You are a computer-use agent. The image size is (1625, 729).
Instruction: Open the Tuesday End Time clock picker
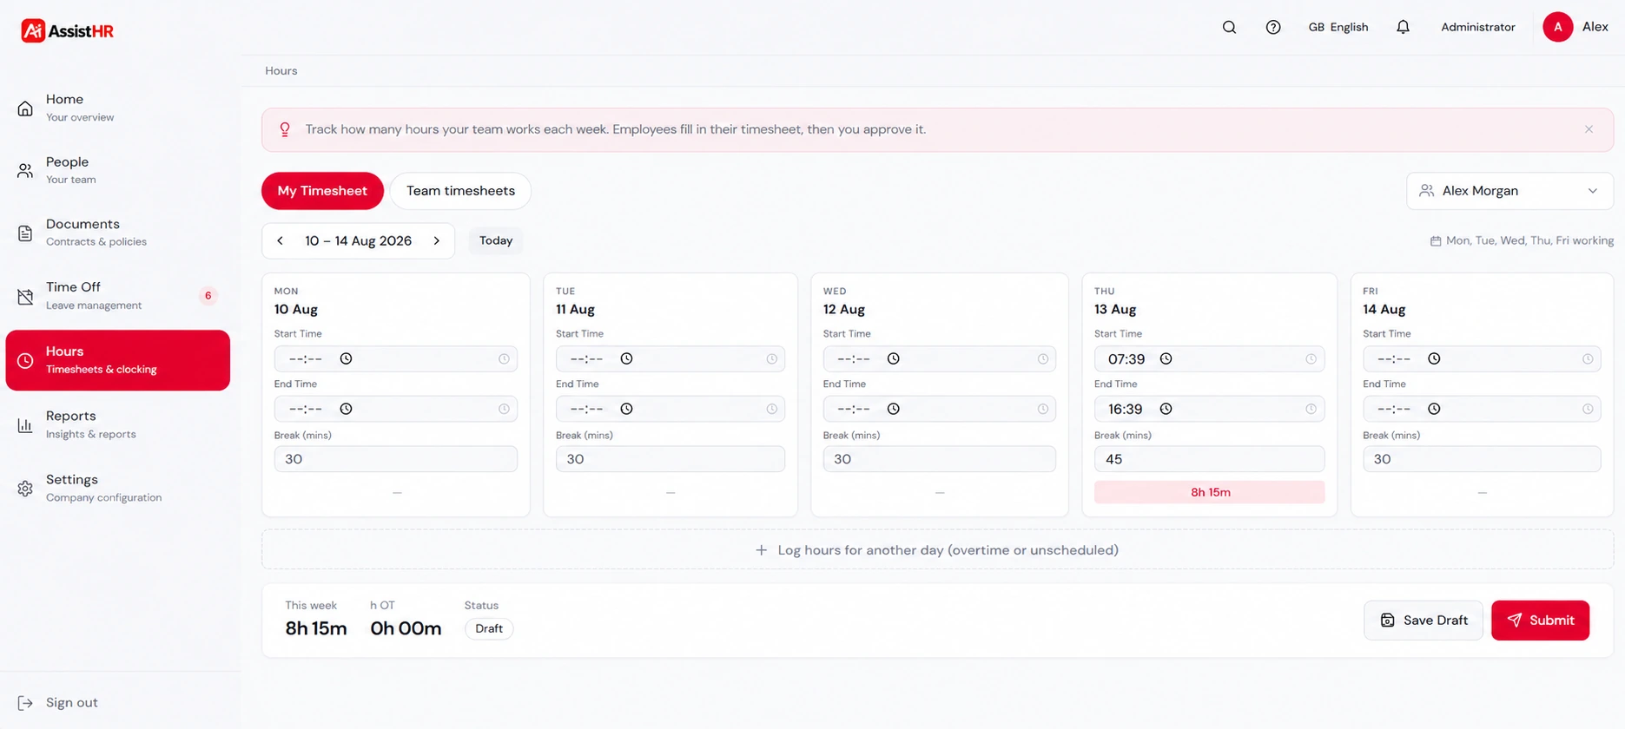pos(626,409)
